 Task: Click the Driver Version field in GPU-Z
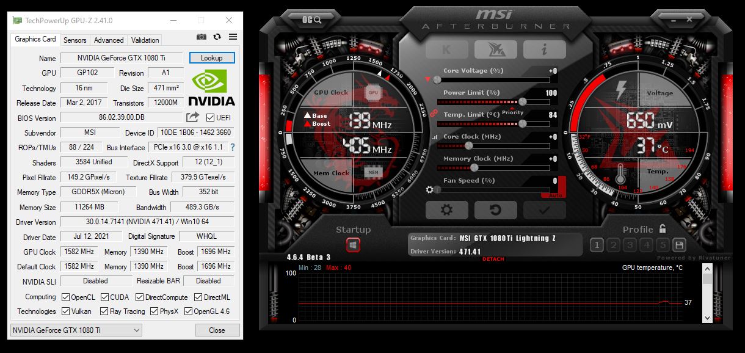147,222
